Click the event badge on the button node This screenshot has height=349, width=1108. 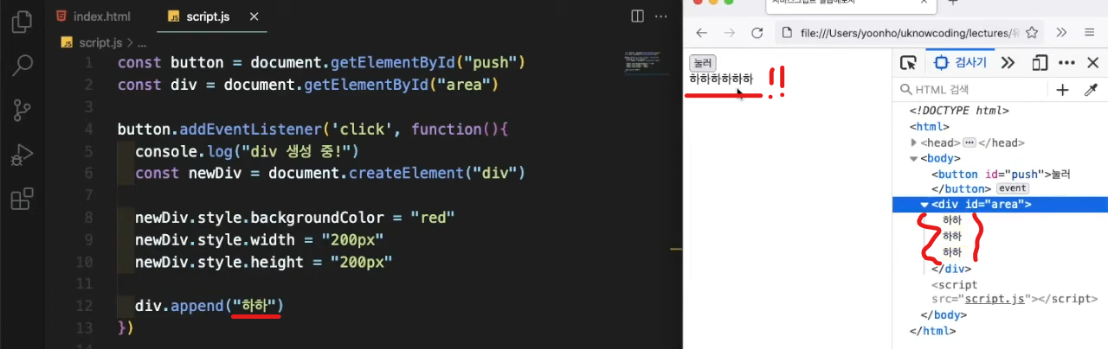click(x=1012, y=188)
